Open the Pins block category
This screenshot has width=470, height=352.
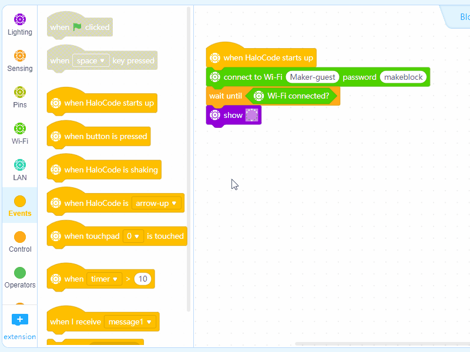click(x=20, y=97)
